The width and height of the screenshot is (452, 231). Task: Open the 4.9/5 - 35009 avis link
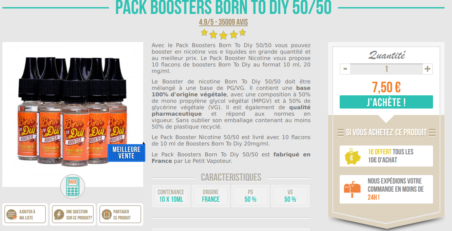pyautogui.click(x=223, y=22)
